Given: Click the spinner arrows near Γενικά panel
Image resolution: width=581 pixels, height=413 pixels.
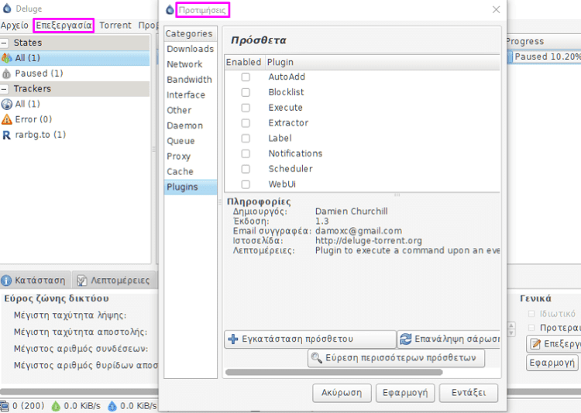Looking at the screenshot, I should [511, 329].
